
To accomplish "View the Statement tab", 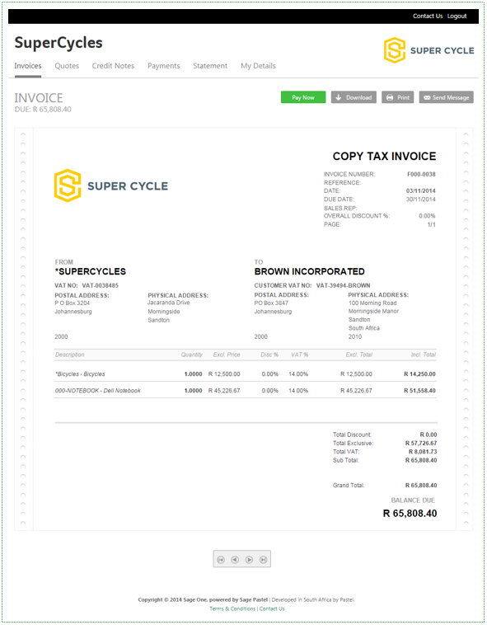I will 210,66.
